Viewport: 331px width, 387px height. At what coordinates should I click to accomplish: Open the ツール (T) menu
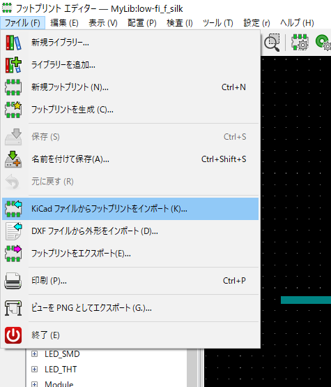coord(217,23)
